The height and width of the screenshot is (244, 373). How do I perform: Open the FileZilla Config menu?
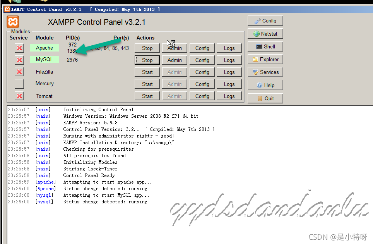click(202, 72)
